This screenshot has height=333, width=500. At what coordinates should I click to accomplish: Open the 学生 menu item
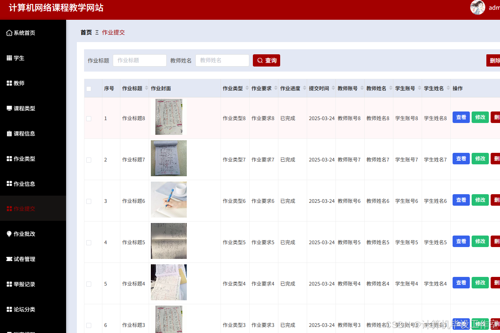[33, 58]
